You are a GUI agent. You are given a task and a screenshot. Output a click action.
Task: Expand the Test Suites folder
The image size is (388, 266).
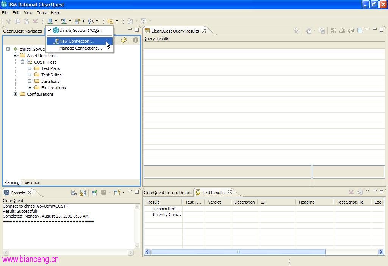tap(30, 75)
